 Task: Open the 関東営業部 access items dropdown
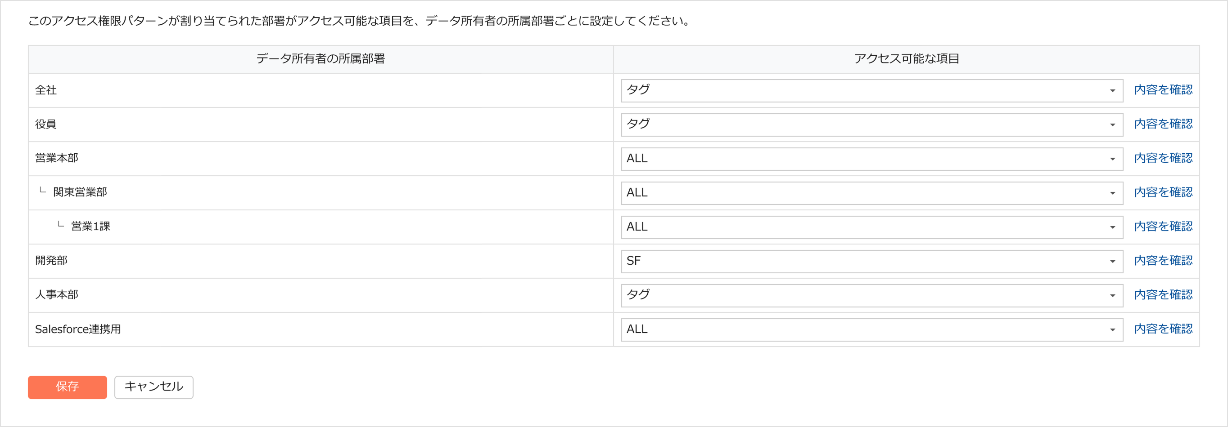(x=871, y=193)
